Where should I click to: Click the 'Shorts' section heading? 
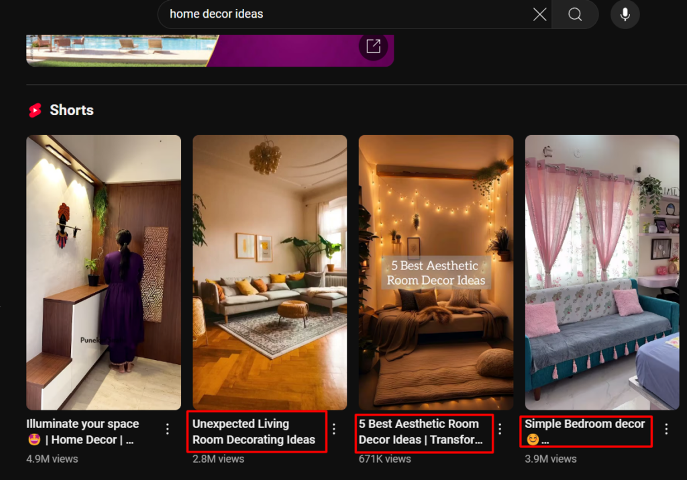click(72, 110)
